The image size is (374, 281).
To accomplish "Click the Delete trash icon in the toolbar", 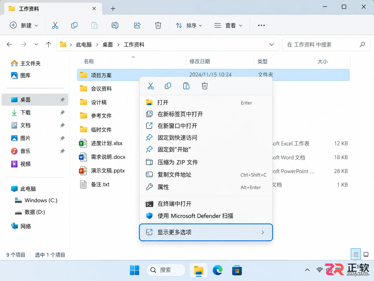I will point(158,25).
